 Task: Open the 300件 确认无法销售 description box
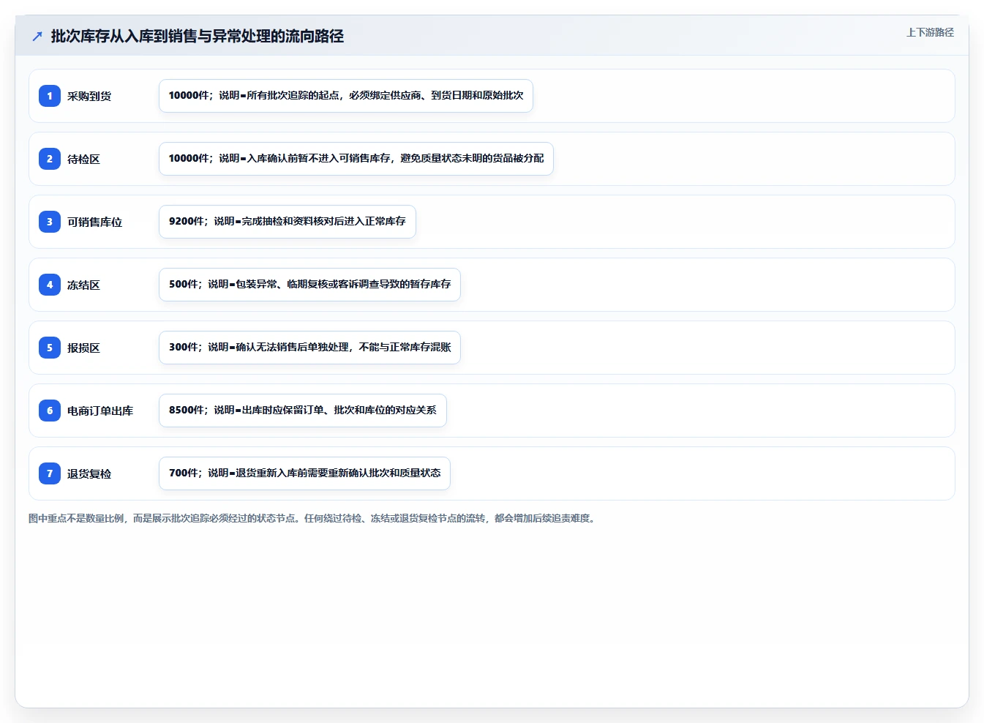(309, 348)
